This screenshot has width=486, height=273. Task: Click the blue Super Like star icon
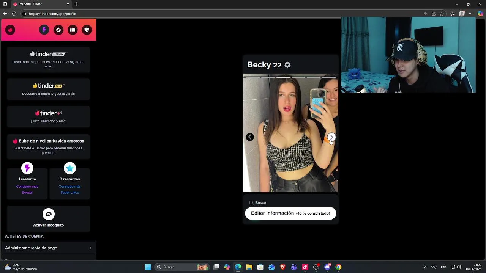coord(69,168)
